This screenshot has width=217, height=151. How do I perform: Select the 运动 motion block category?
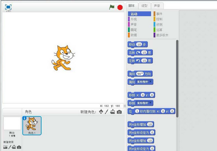[140, 14]
